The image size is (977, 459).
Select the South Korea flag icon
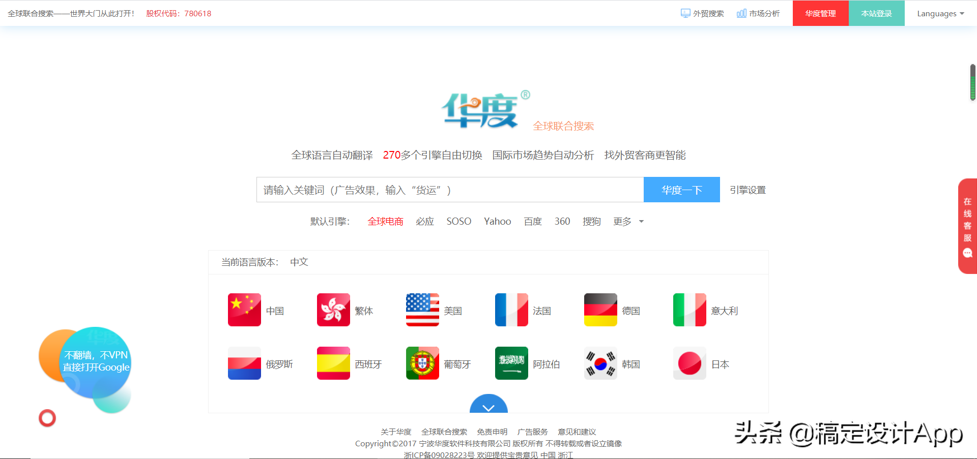(600, 363)
